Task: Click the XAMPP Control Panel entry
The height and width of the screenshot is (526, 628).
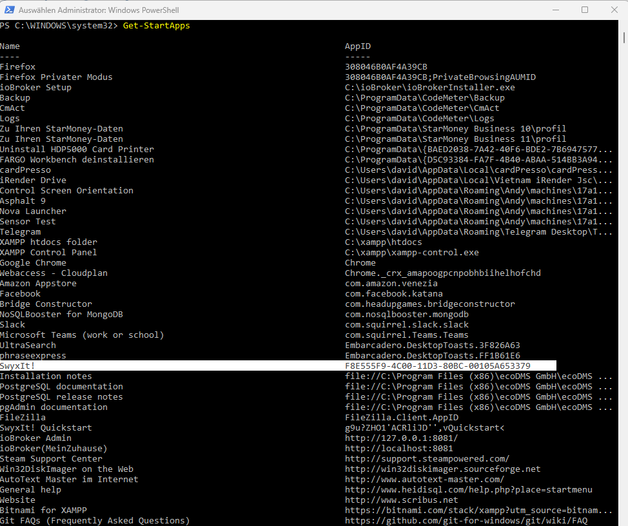Action: pos(48,253)
